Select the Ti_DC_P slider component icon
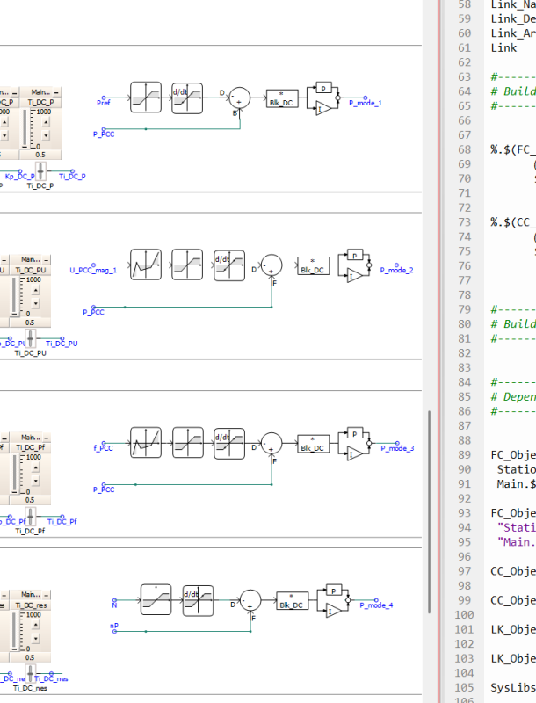 40,171
